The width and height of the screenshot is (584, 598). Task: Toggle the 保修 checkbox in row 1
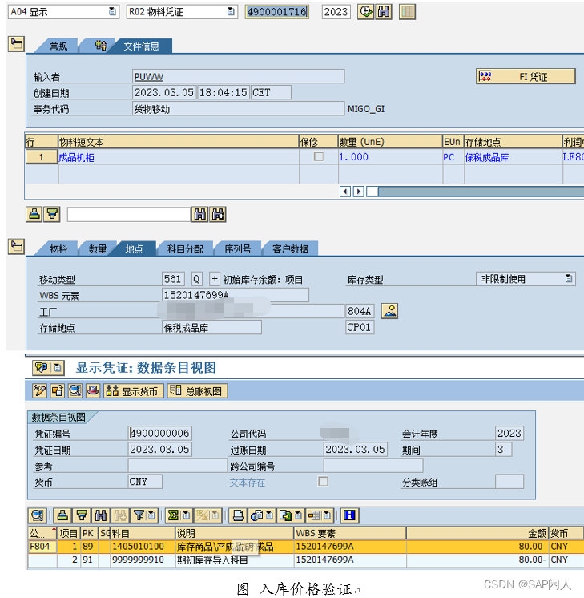pos(319,157)
